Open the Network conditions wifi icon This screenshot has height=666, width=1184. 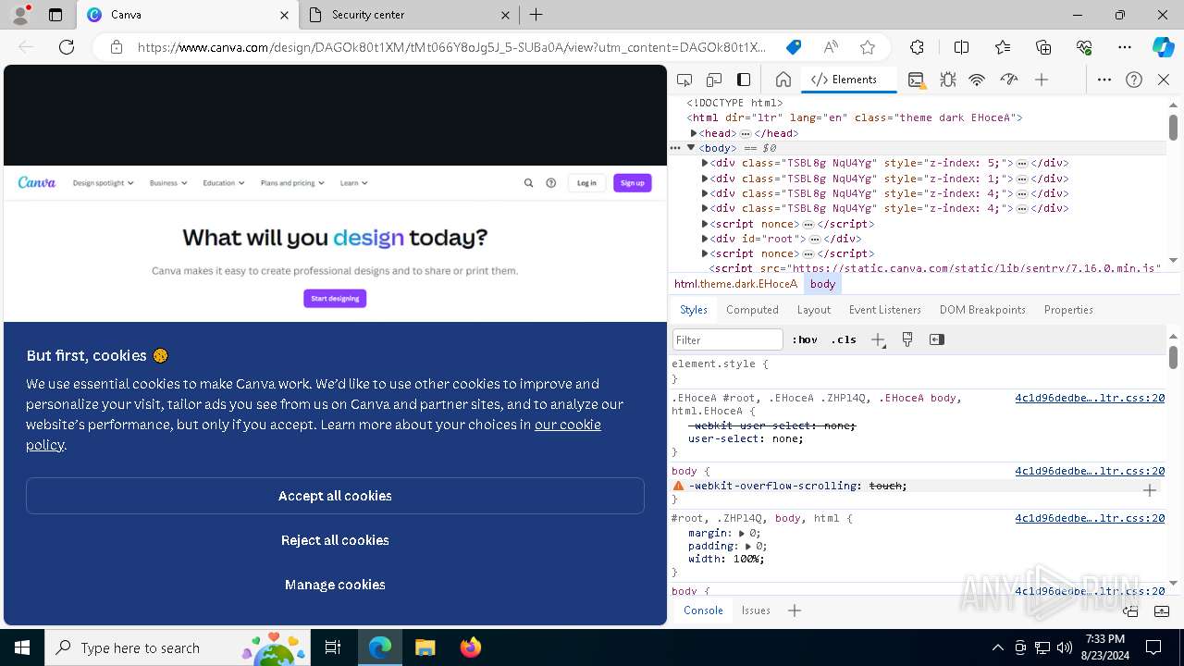(977, 80)
